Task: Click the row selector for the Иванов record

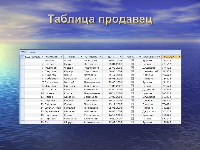Action: [22, 60]
